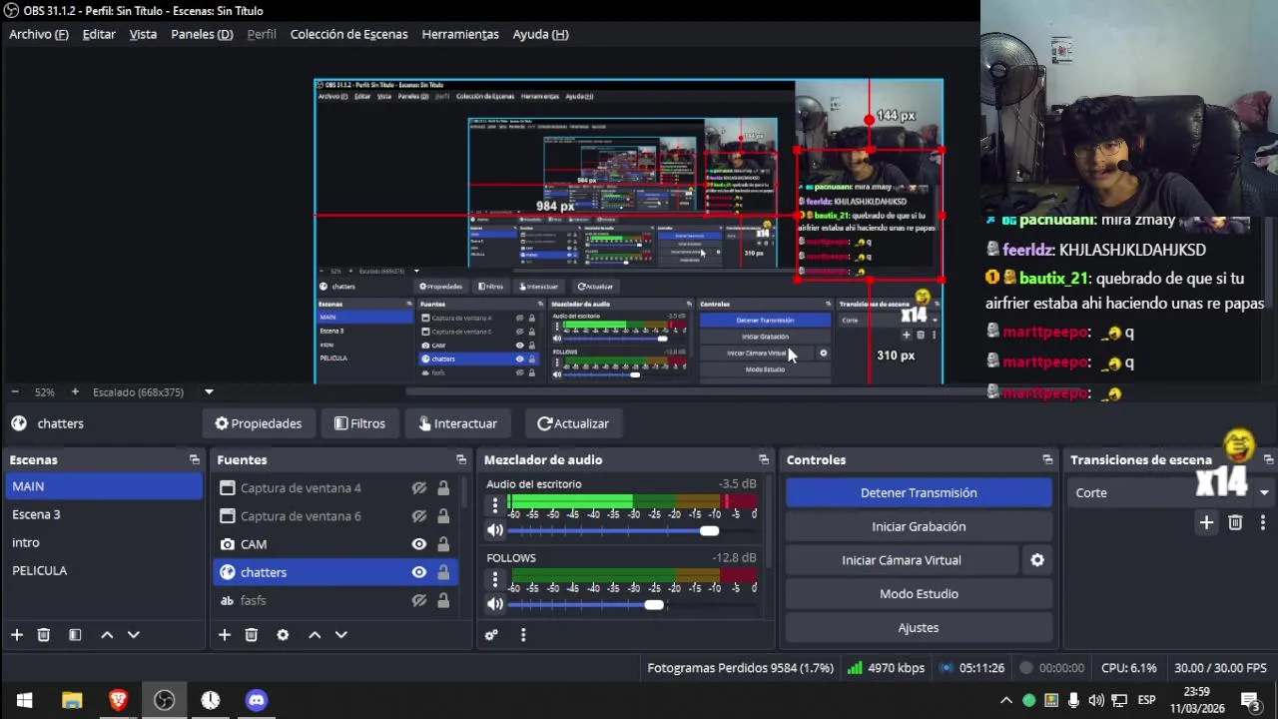The height and width of the screenshot is (719, 1278).
Task: Open the Vista menu
Action: (143, 34)
